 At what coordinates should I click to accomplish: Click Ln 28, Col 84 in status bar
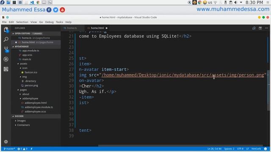click(x=214, y=149)
